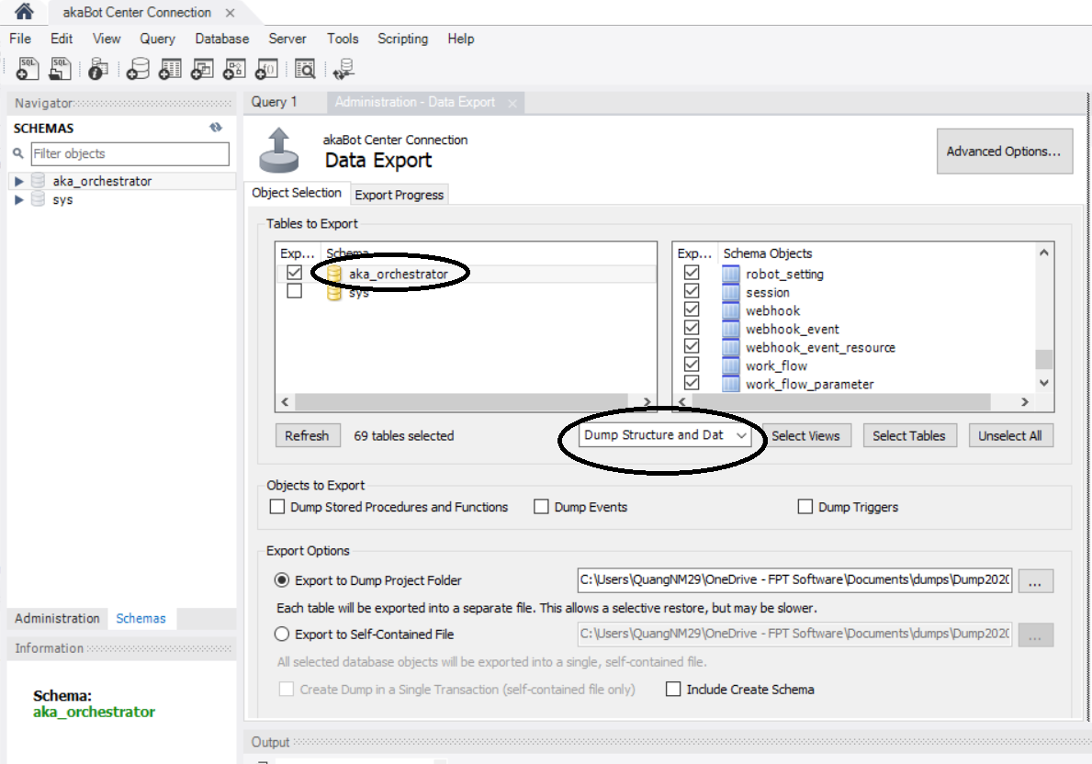1092x764 pixels.
Task: Create a new stored procedure icon
Action: (x=234, y=68)
